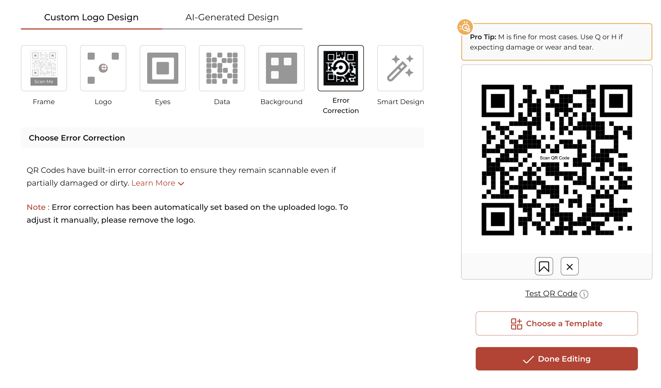Click the QR code preview image
The height and width of the screenshot is (388, 661).
coord(557,160)
